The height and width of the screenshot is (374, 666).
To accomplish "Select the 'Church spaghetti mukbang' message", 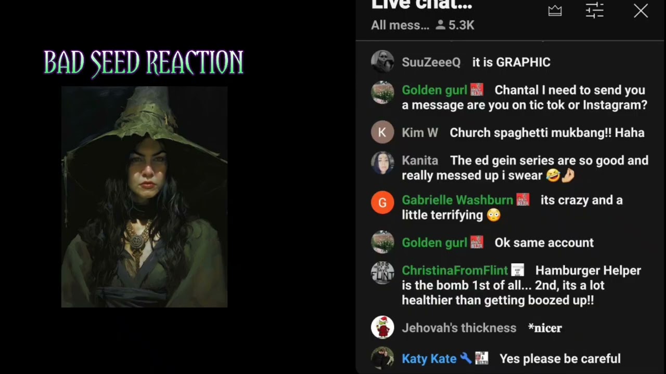I will click(547, 132).
